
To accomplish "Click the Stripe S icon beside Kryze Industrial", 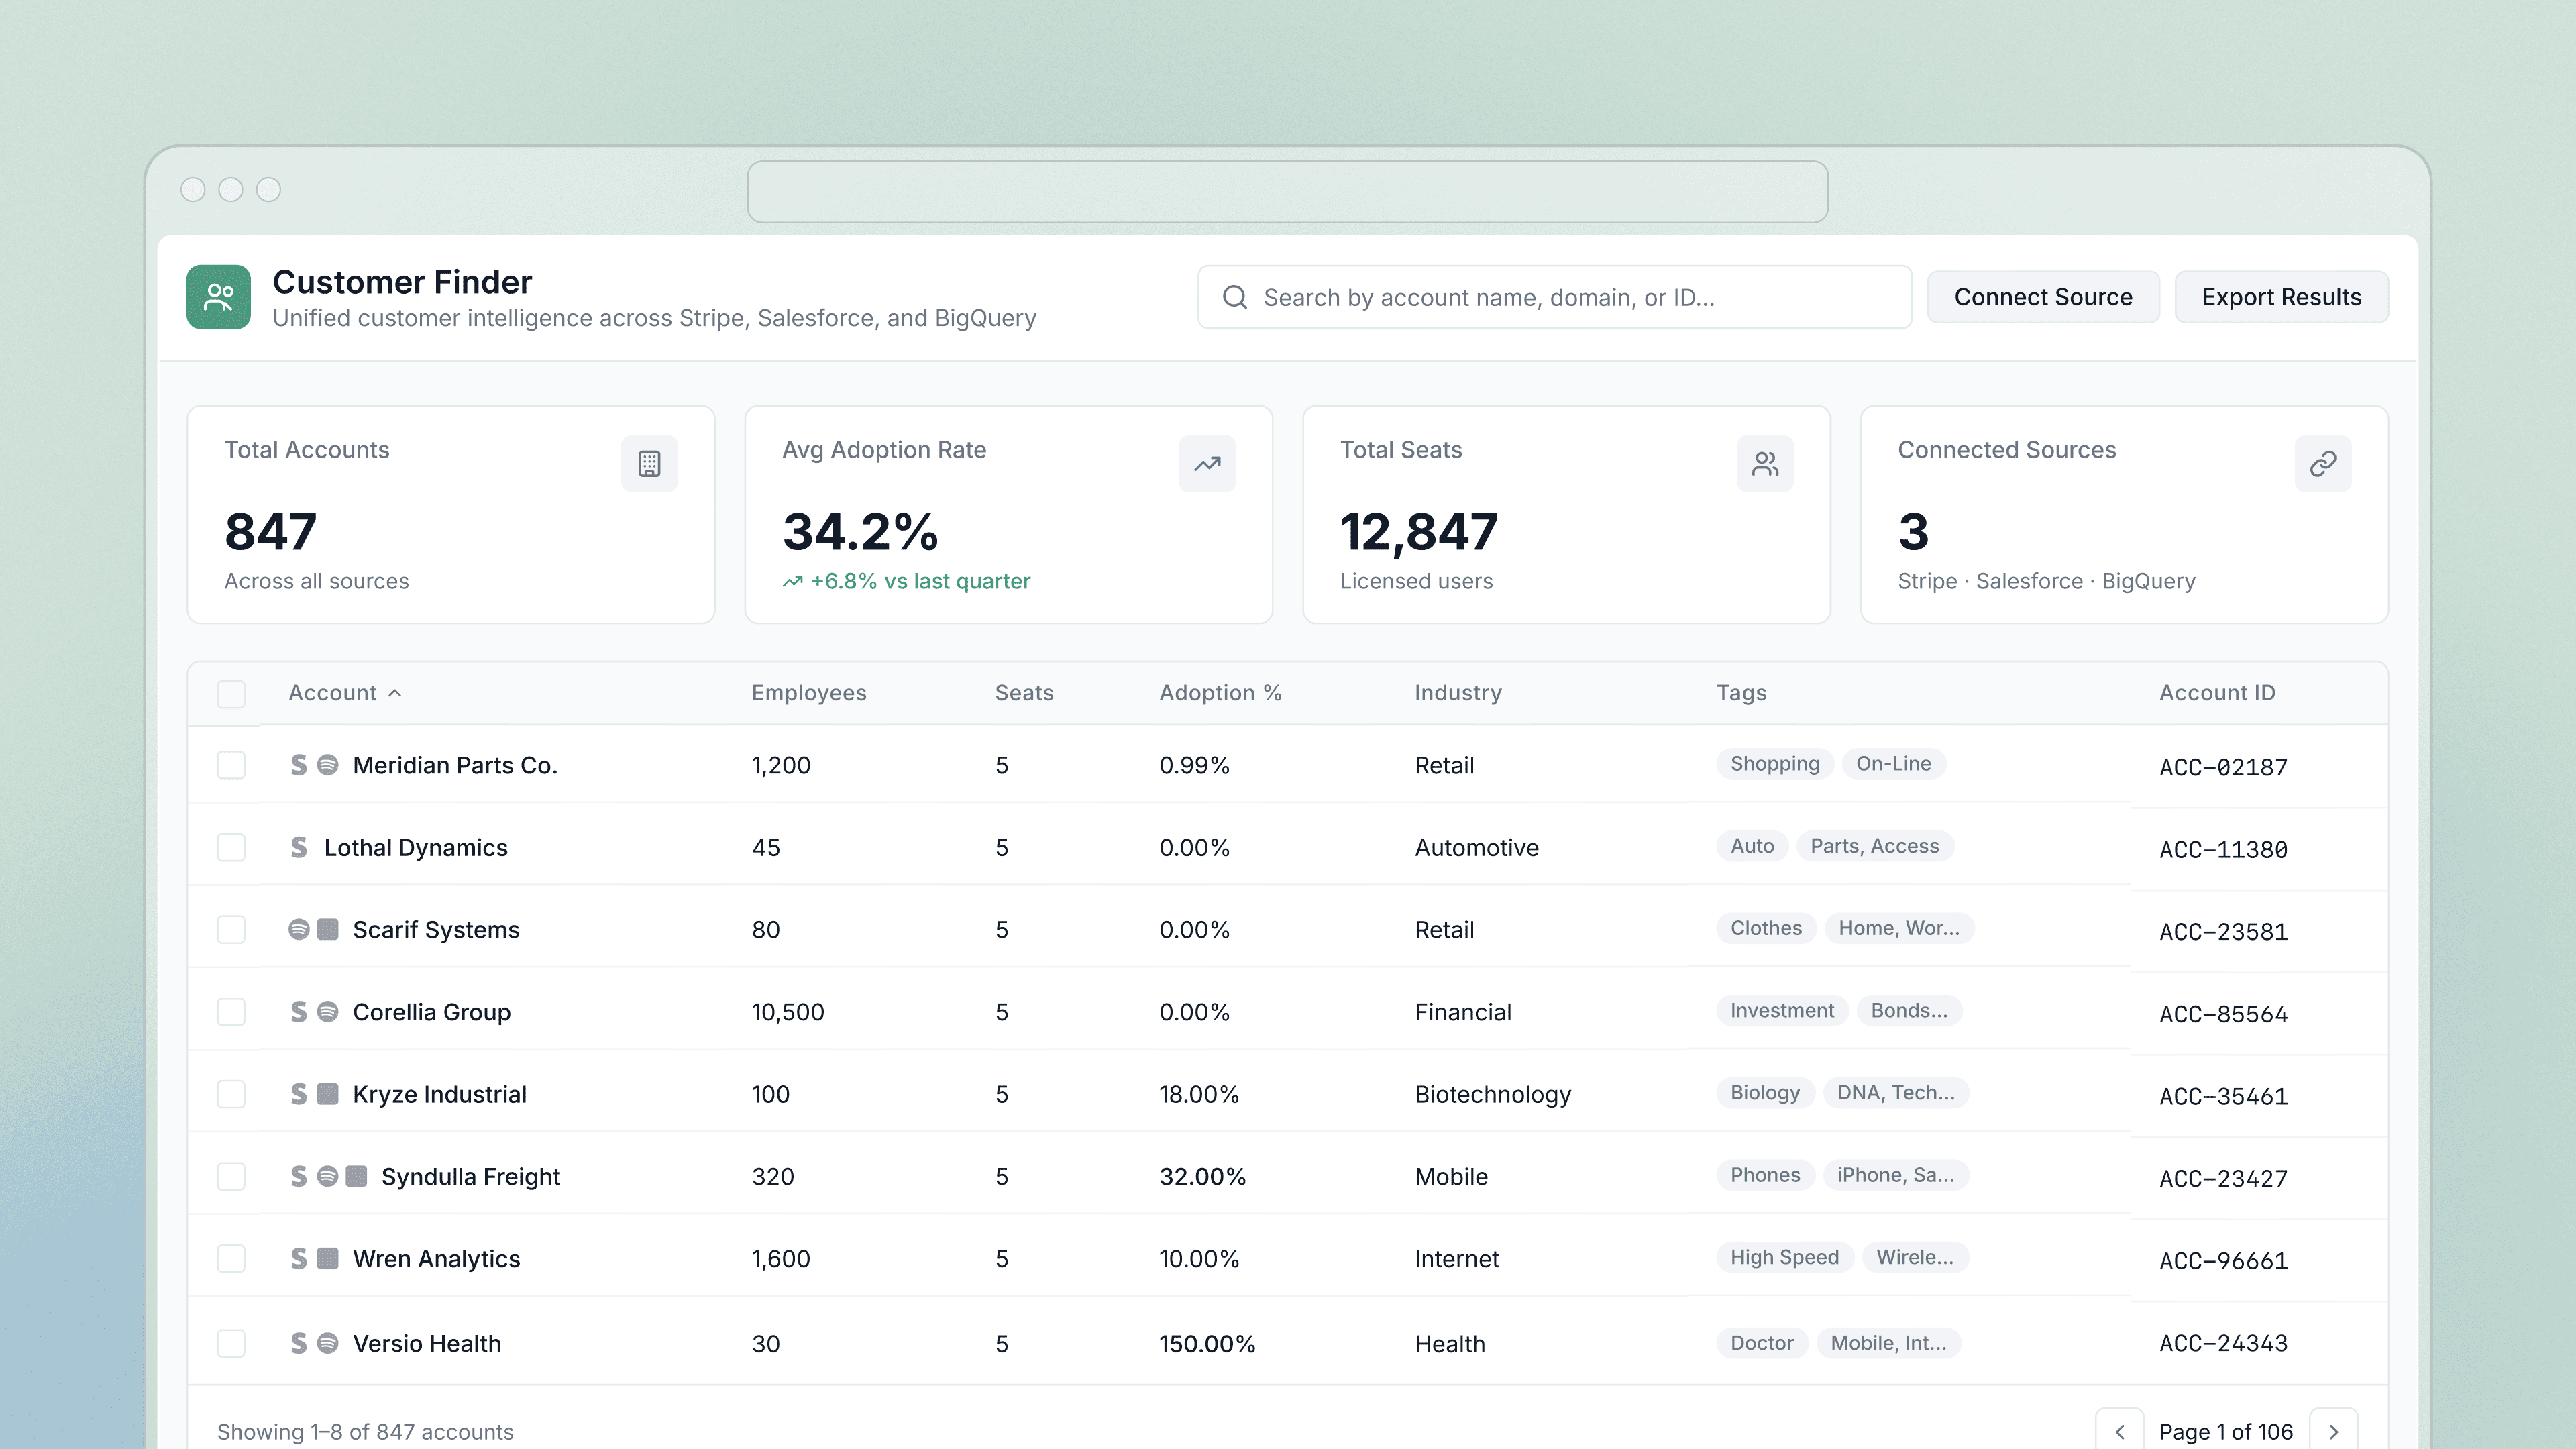I will coord(299,1094).
